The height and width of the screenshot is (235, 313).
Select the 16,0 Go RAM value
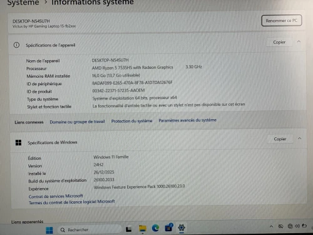pyautogui.click(x=116, y=75)
